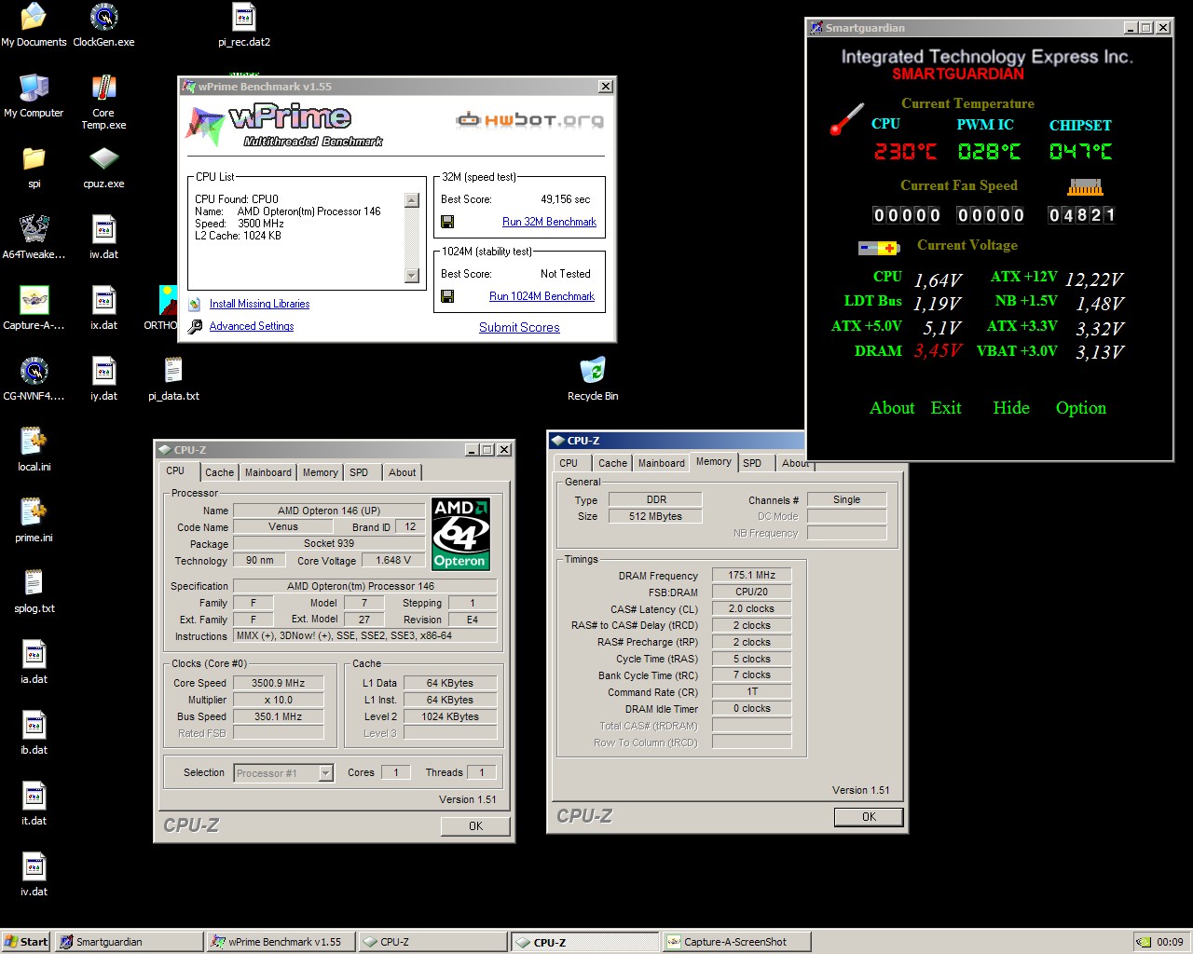Open iy.dat file icon
This screenshot has width=1193, height=954.
103,379
